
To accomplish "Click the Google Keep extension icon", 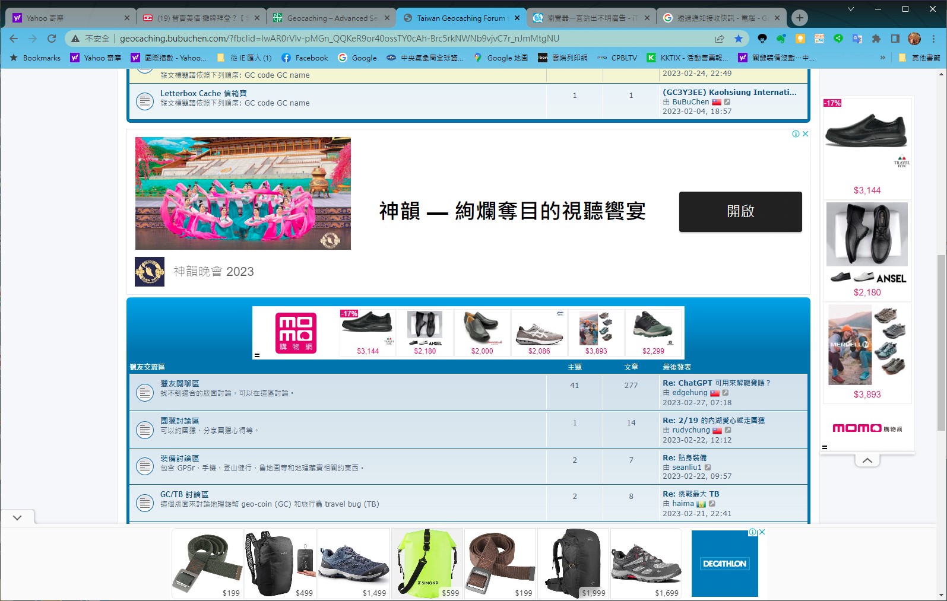I will pos(800,39).
